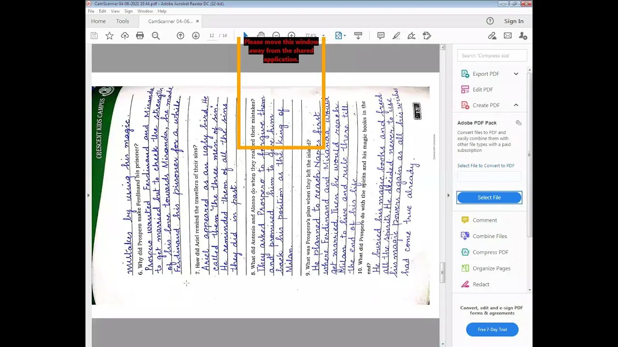Image resolution: width=618 pixels, height=347 pixels.
Task: Expand the Export PDF section chevron
Action: (x=516, y=74)
